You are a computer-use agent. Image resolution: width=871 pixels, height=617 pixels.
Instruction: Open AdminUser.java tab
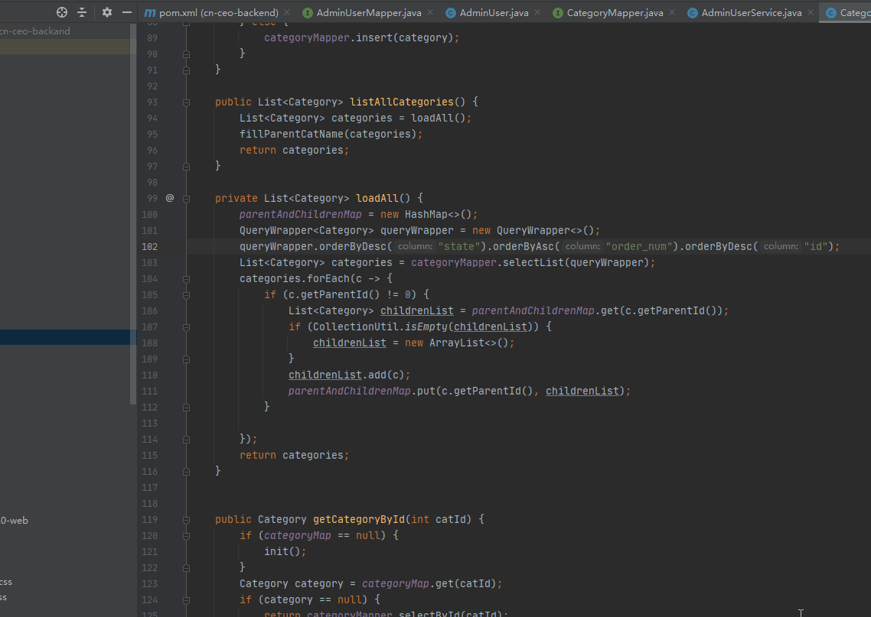(487, 12)
